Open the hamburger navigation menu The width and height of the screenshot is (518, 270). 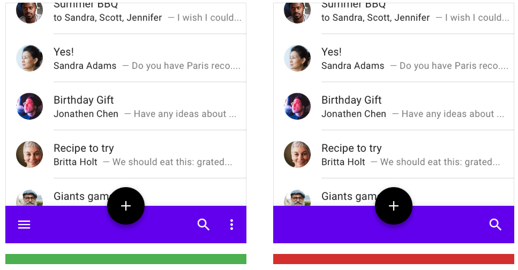click(x=24, y=225)
